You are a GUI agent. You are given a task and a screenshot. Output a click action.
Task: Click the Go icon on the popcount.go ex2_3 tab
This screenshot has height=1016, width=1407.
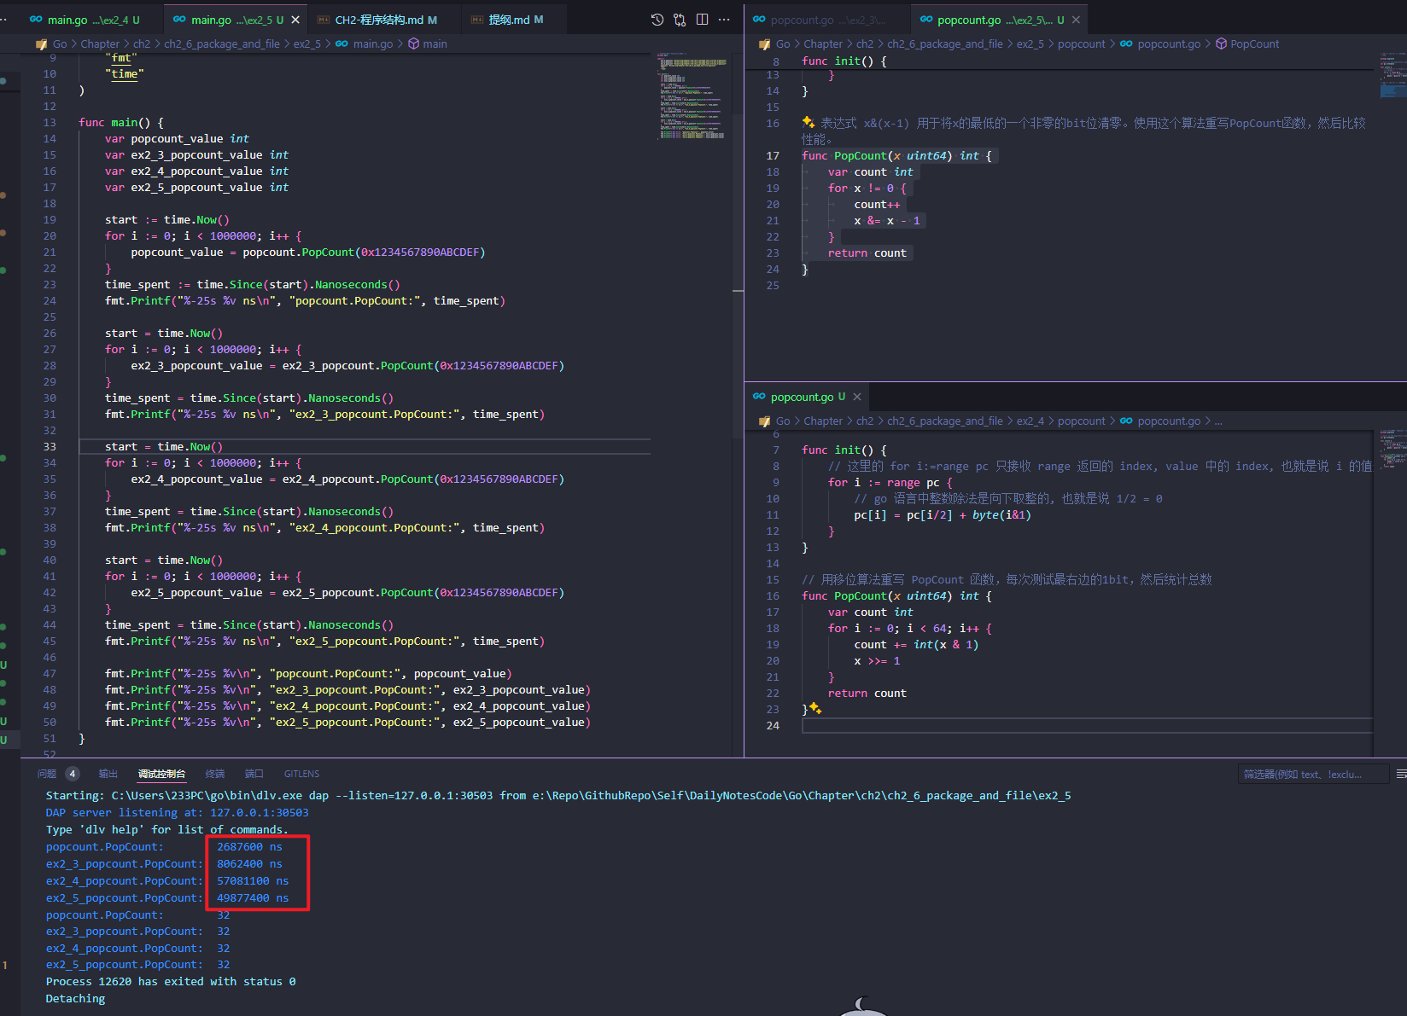759,20
